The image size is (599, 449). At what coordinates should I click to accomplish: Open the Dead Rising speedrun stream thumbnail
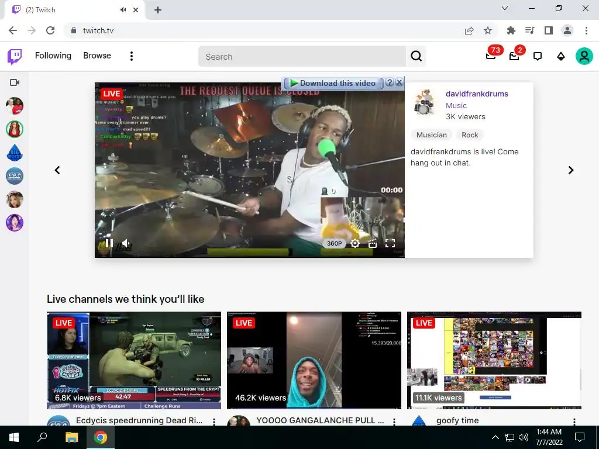[134, 360]
